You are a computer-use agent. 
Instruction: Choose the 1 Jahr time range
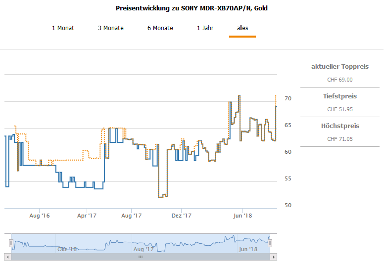(x=205, y=28)
